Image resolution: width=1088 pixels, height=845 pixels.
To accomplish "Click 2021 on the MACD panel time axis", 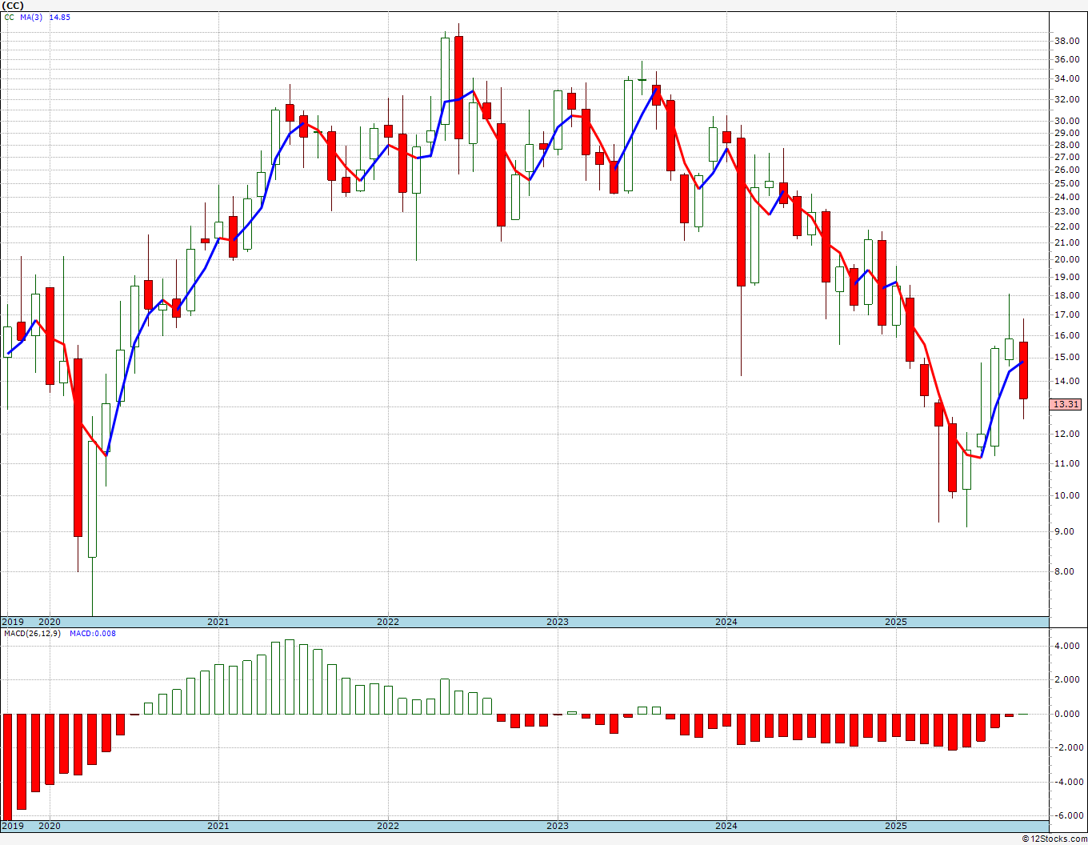I will click(x=218, y=826).
